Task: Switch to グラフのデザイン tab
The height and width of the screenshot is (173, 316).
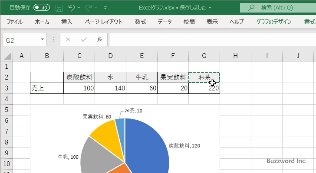Action: click(x=273, y=22)
